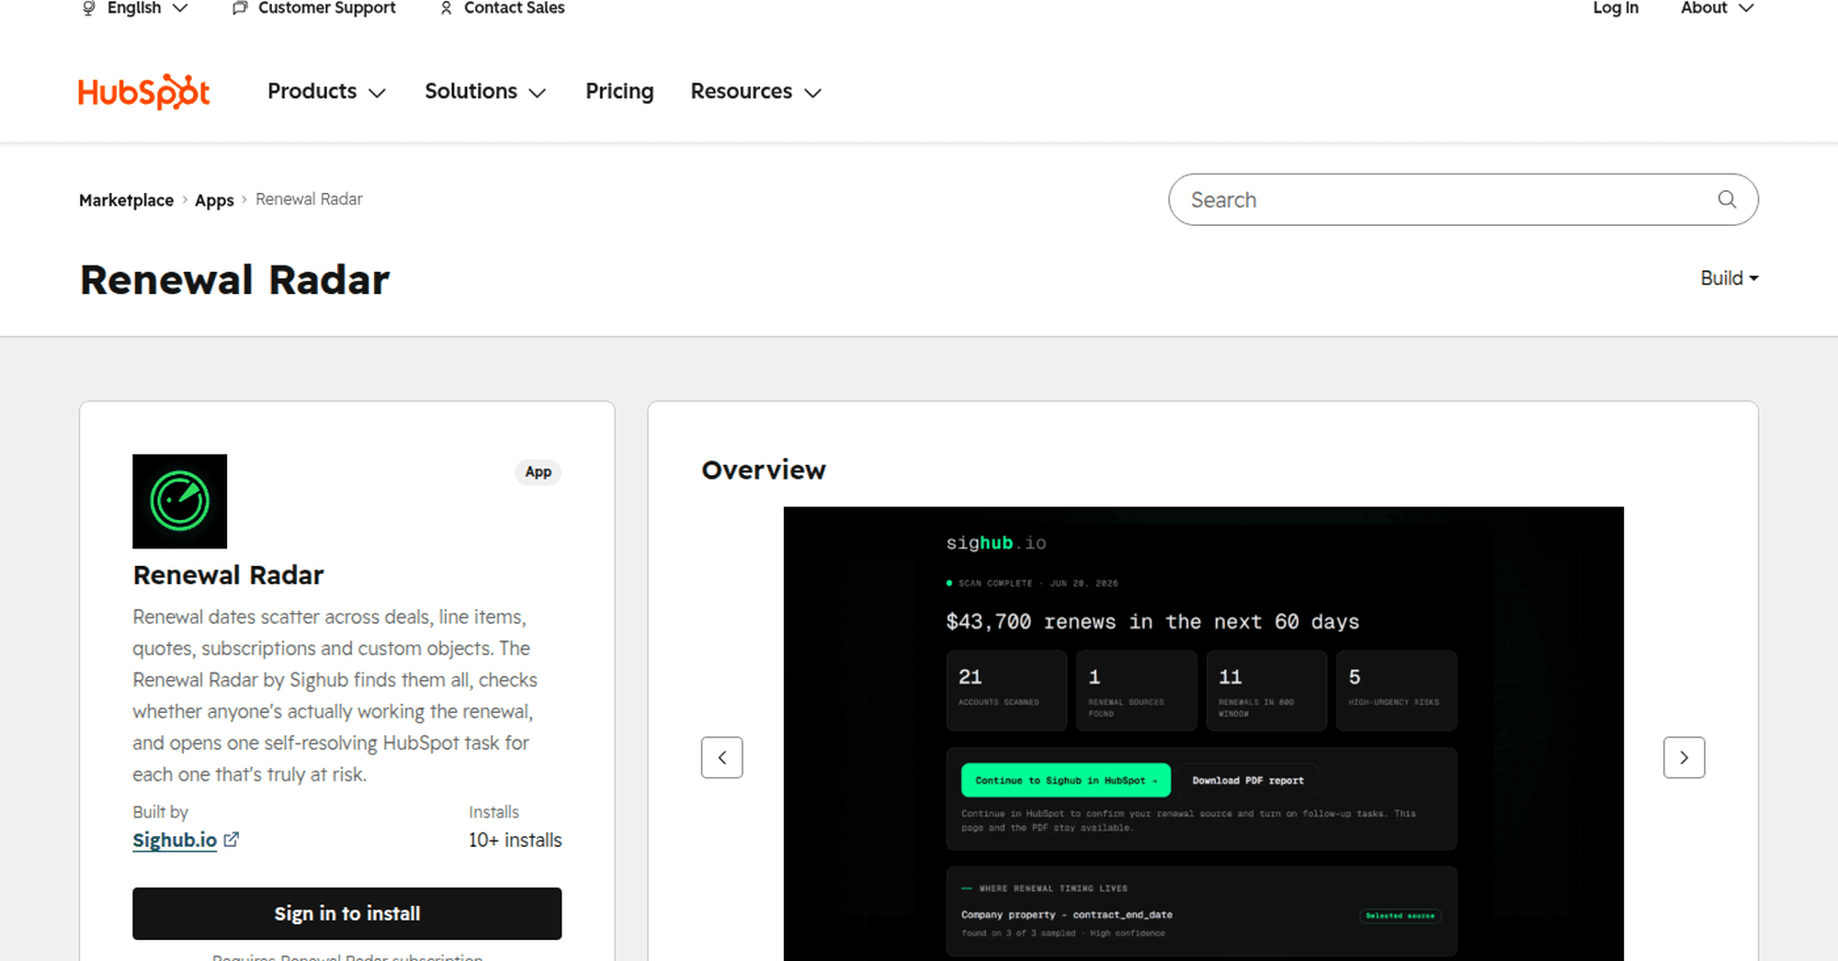This screenshot has width=1838, height=961.
Task: Click the App badge label
Action: (539, 471)
